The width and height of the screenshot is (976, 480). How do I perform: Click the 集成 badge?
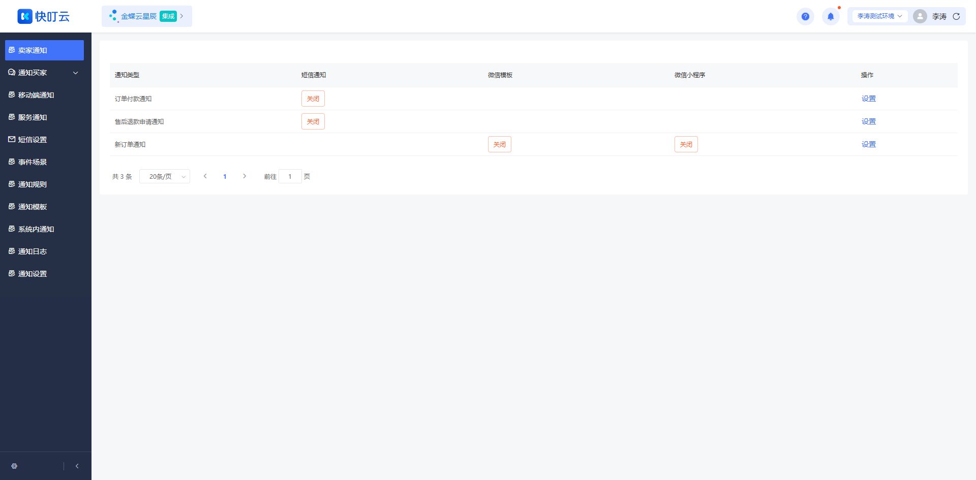[x=168, y=16]
